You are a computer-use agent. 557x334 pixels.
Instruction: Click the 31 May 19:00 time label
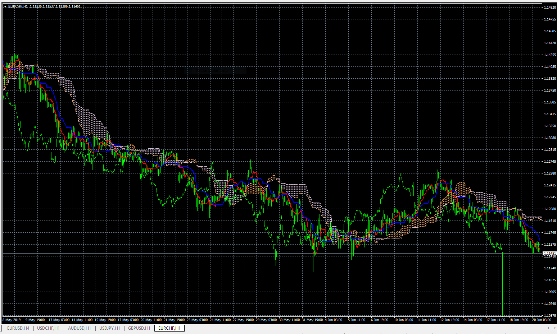click(312, 320)
